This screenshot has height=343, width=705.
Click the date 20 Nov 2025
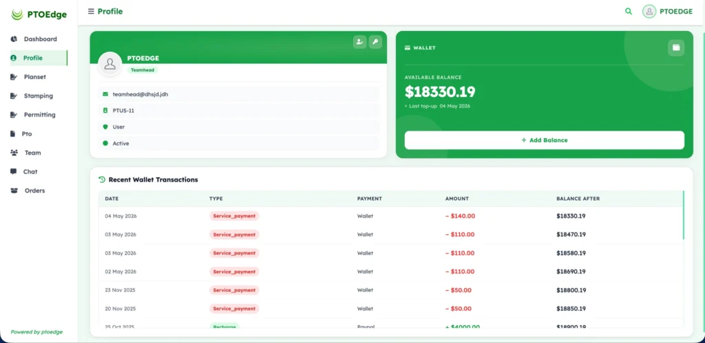click(x=120, y=309)
